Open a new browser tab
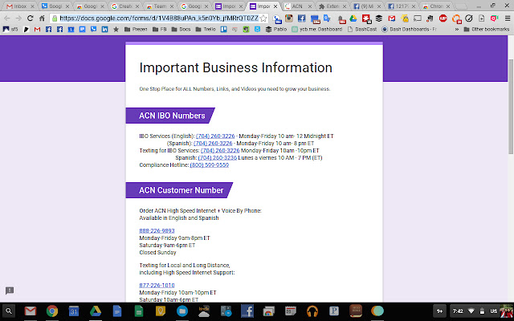Image resolution: width=514 pixels, height=321 pixels. point(461,6)
